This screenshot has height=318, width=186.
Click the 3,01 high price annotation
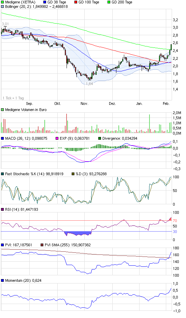[5, 24]
